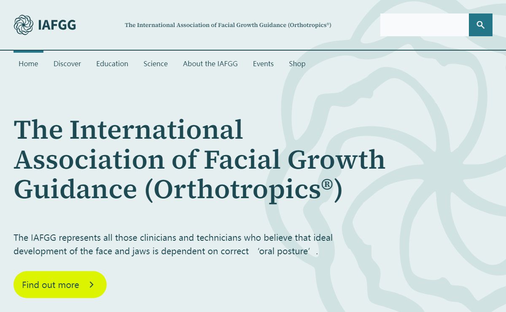Go to the Education menu
Screen dimensions: 506x312
112,64
